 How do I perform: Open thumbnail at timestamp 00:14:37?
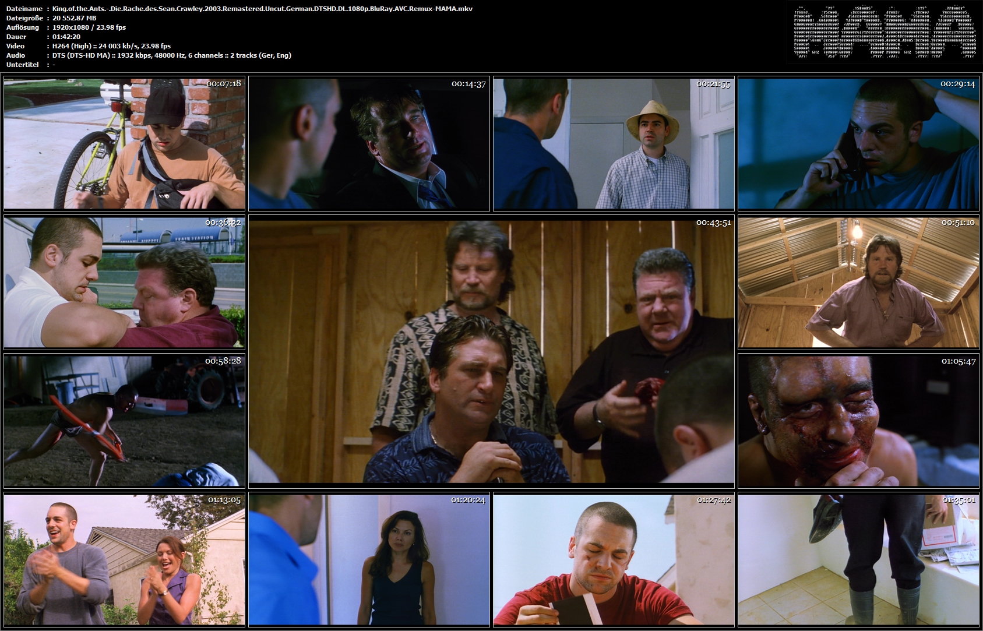click(369, 143)
